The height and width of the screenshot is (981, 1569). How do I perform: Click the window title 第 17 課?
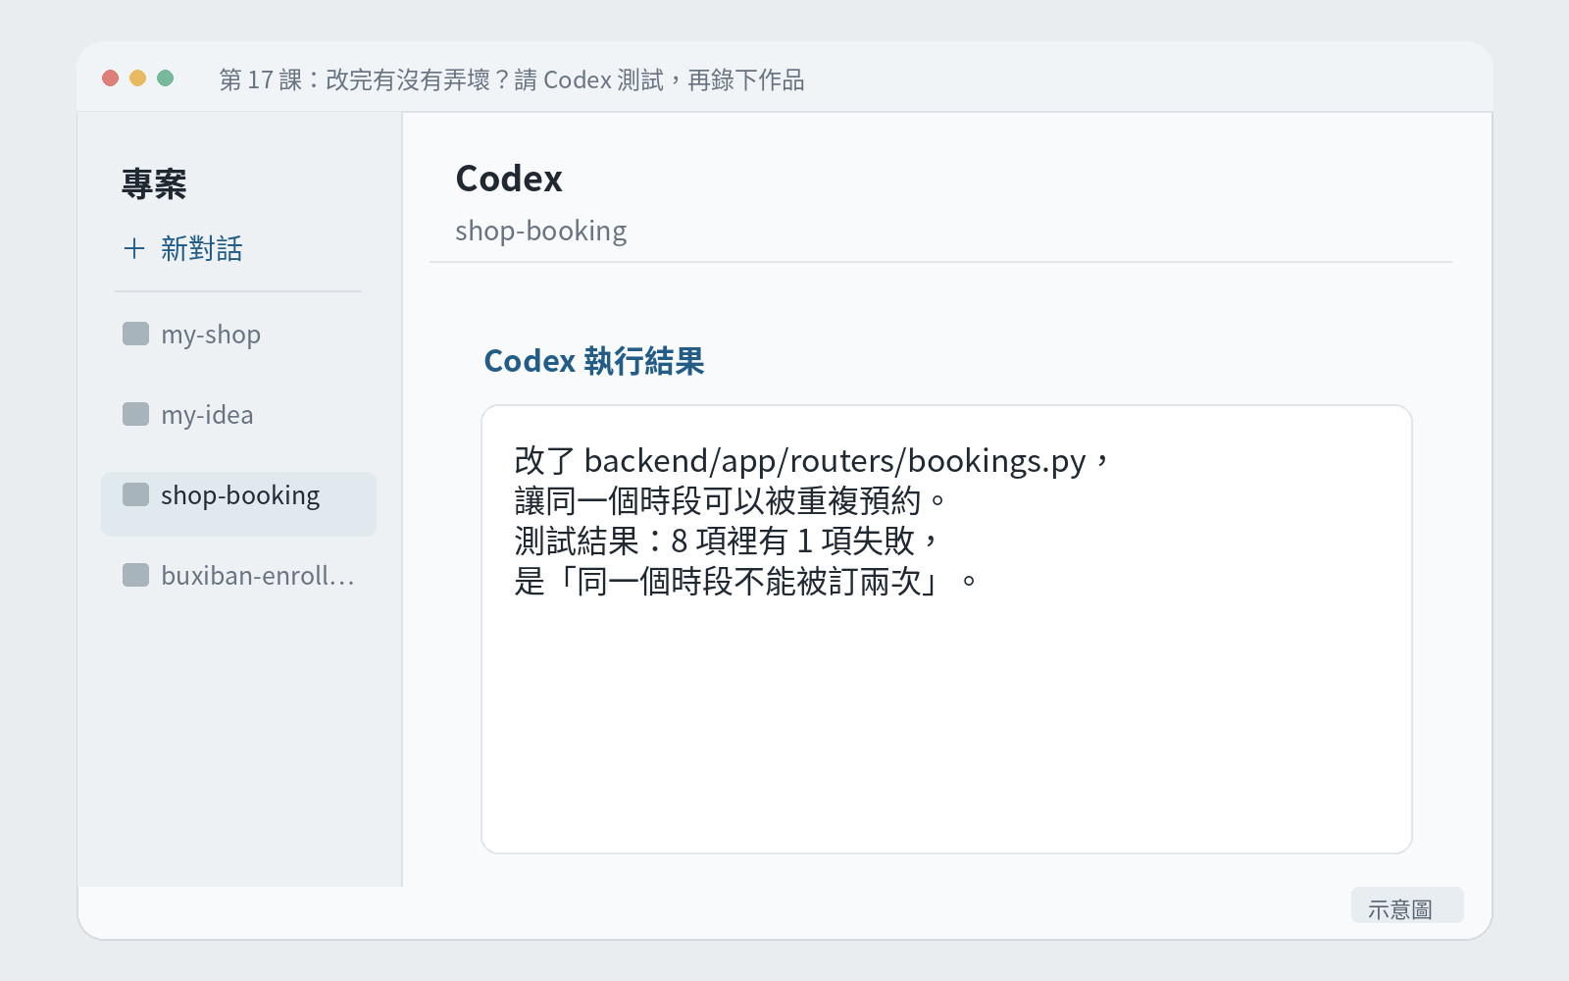[512, 80]
